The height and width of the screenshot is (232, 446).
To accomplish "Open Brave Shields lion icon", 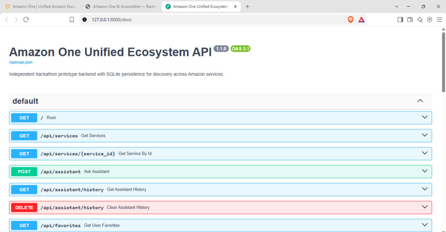I will [350, 19].
